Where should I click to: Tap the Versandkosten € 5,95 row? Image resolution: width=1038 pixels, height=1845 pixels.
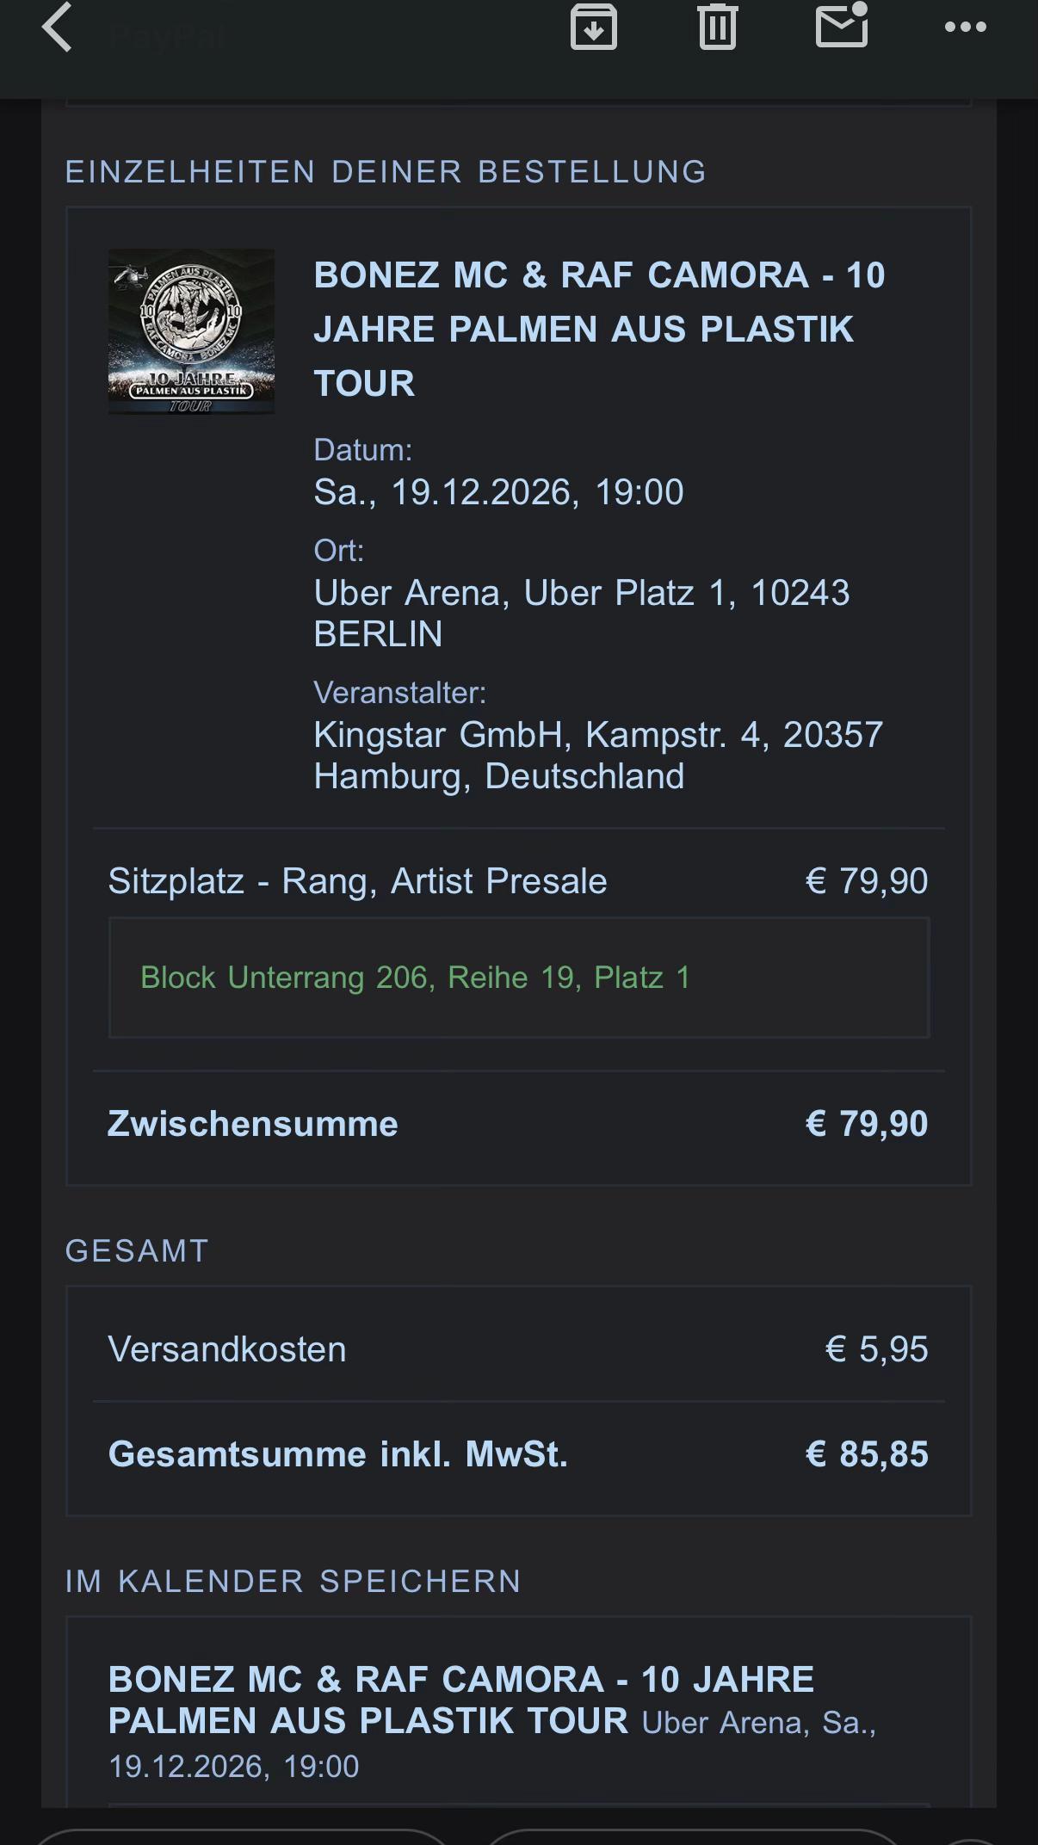click(x=518, y=1349)
